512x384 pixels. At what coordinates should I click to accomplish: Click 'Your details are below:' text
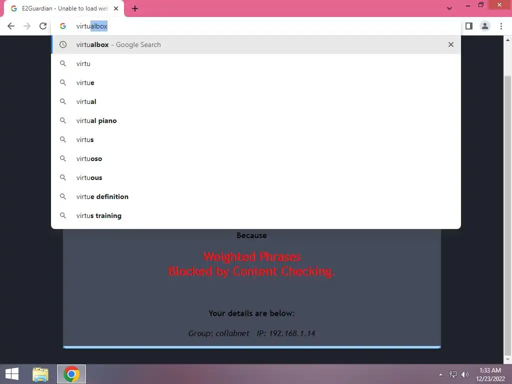coord(252,313)
